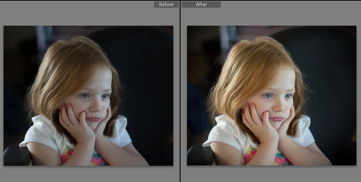
Task: Click the dark chair back in After photo
Action: point(331,70)
